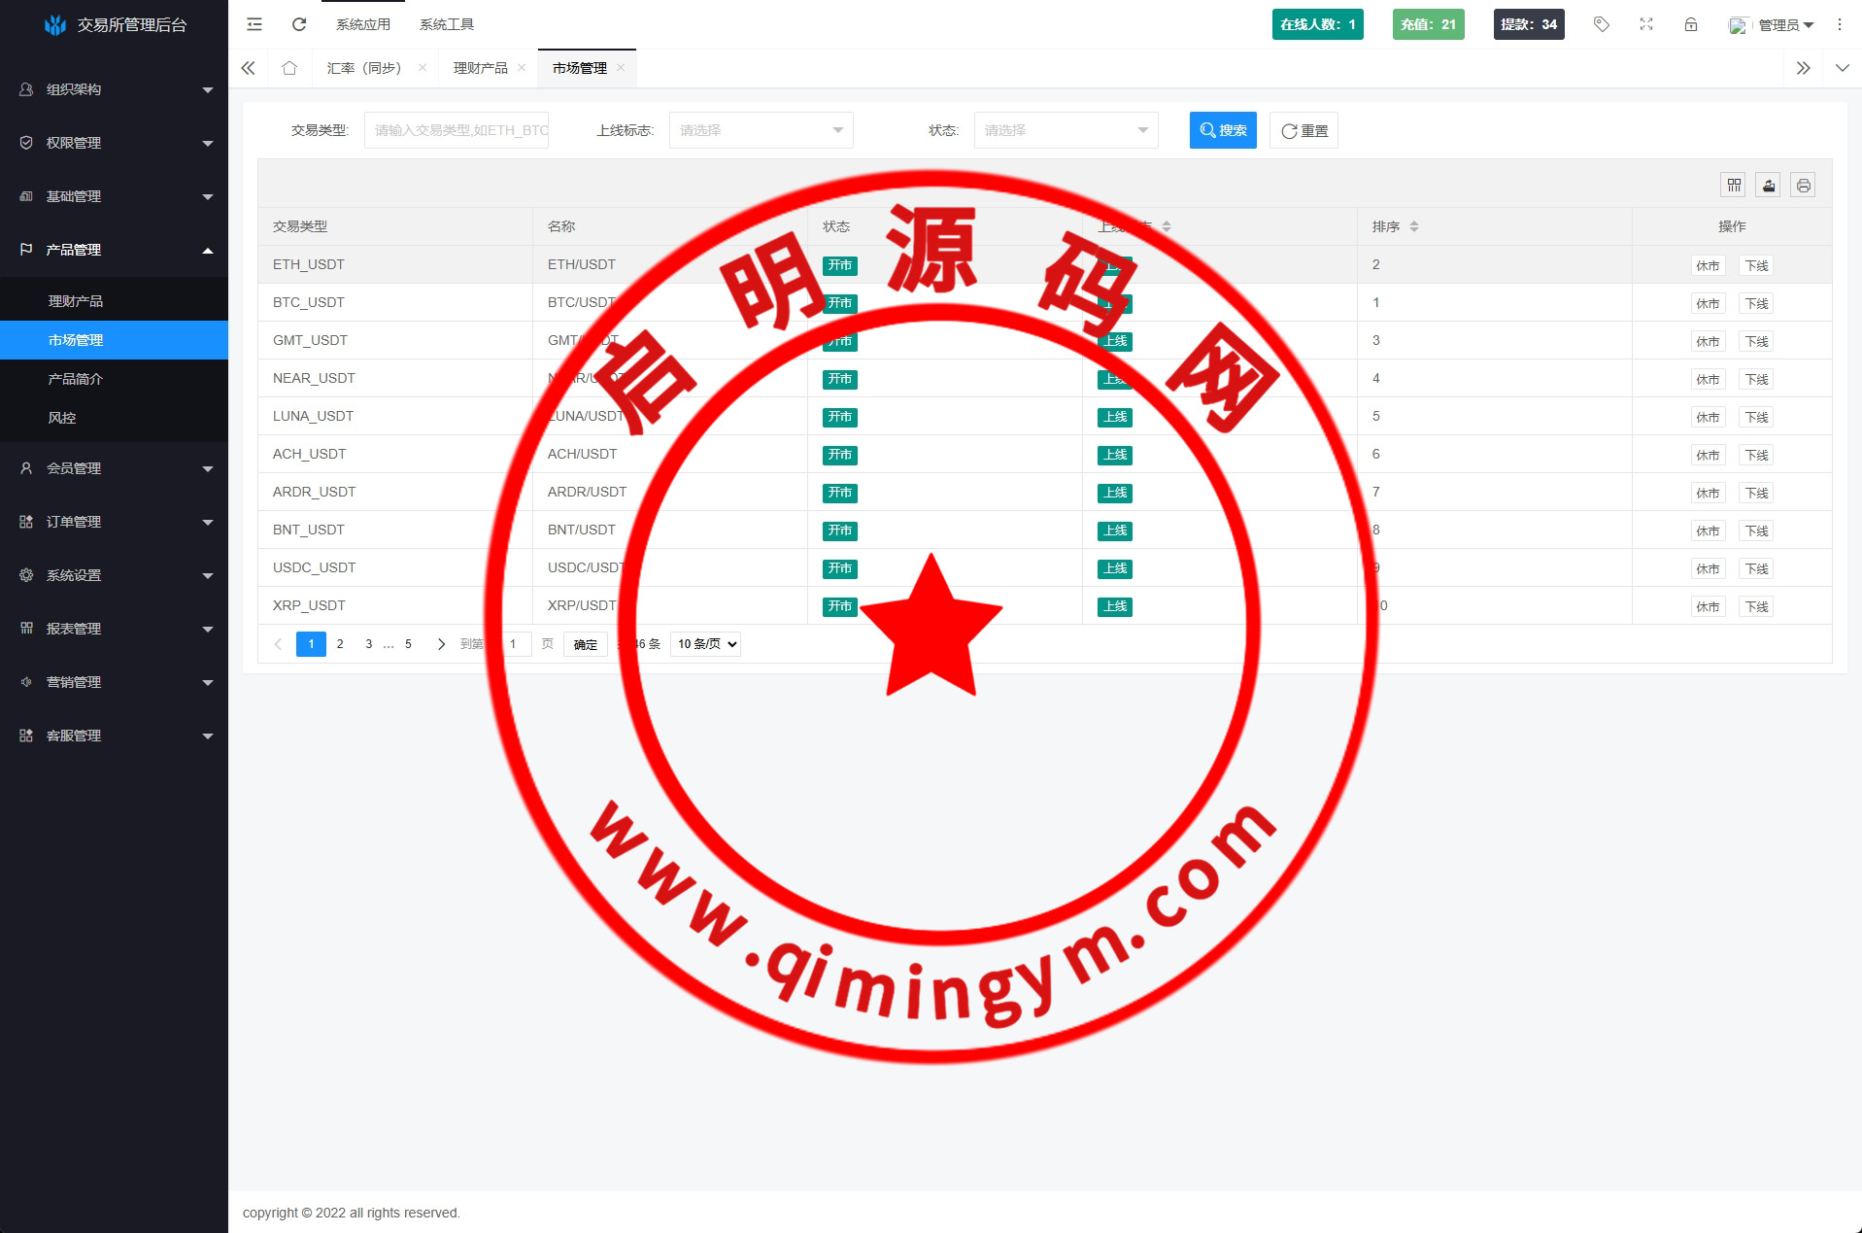The image size is (1862, 1233).
Task: Click the lock screen icon
Action: coord(1691,24)
